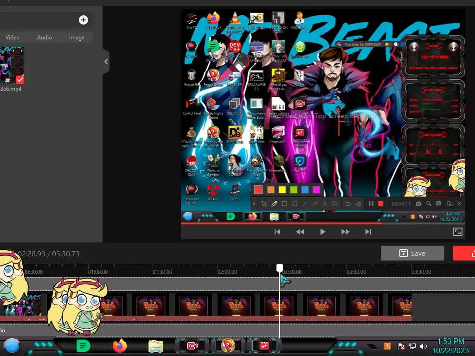Switch to the screen recorder taskbar app
Image resolution: width=475 pixels, height=356 pixels.
[192, 346]
